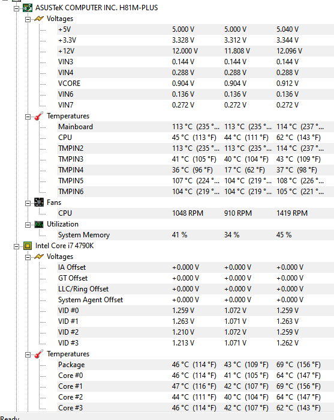
Task: Collapse the mainboard Temperatures section
Action: 28,117
